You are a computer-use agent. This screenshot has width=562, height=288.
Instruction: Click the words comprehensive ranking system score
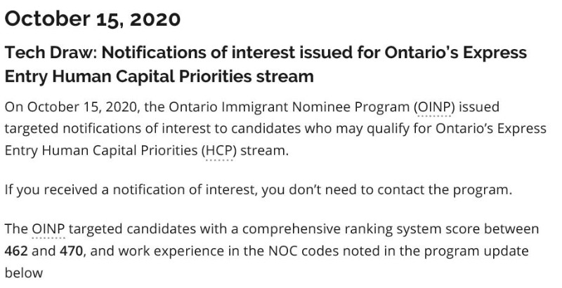(318, 229)
